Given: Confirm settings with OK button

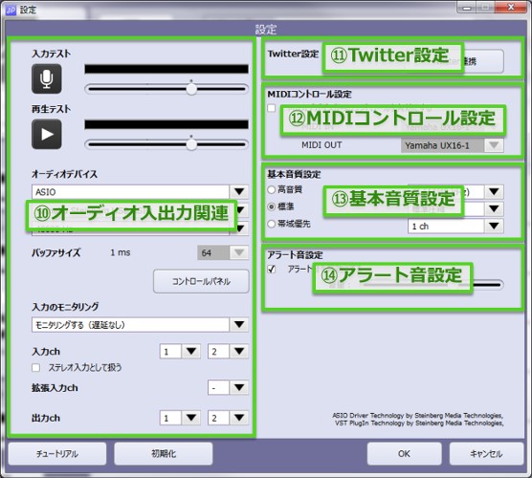Looking at the screenshot, I should point(405,453).
